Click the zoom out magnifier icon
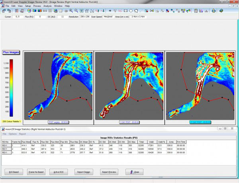This screenshot has width=239, height=183. click(x=76, y=11)
